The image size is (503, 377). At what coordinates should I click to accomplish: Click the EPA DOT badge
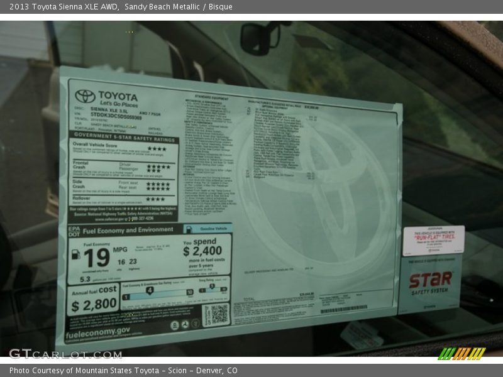(x=74, y=231)
